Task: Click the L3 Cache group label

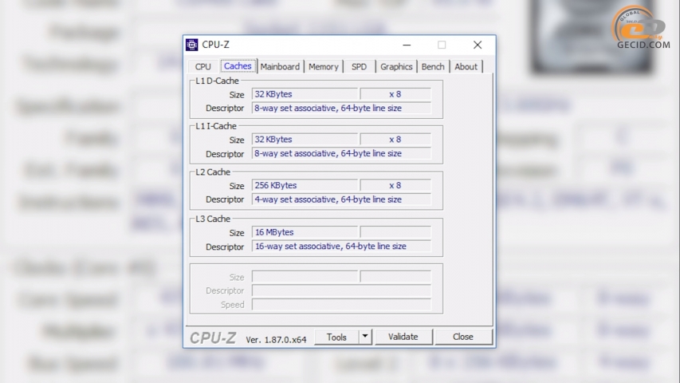Action: click(x=213, y=219)
